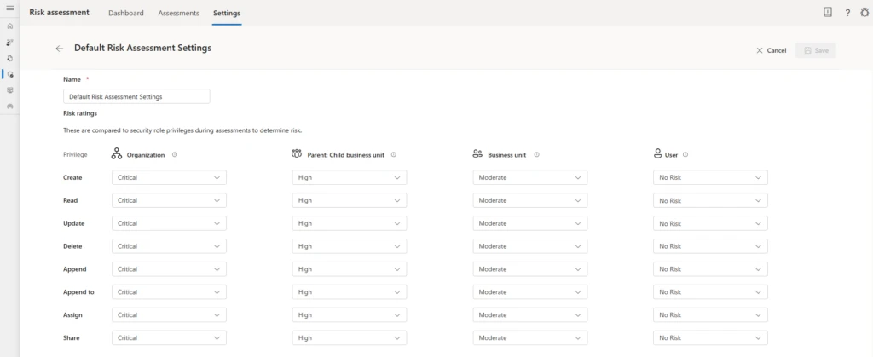
Task: Open the help question mark icon
Action: click(847, 13)
